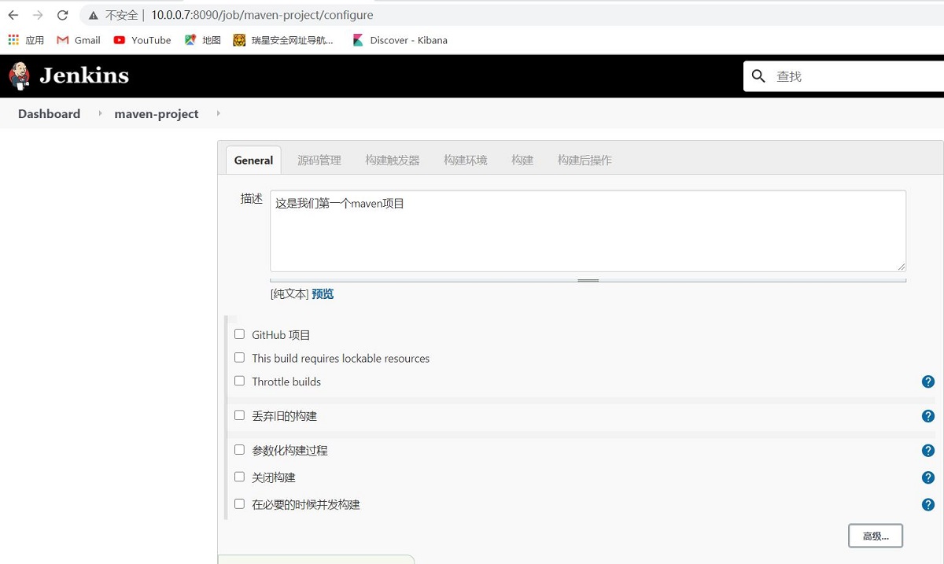This screenshot has width=944, height=564.
Task: Click the search magnifier icon
Action: tap(758, 76)
